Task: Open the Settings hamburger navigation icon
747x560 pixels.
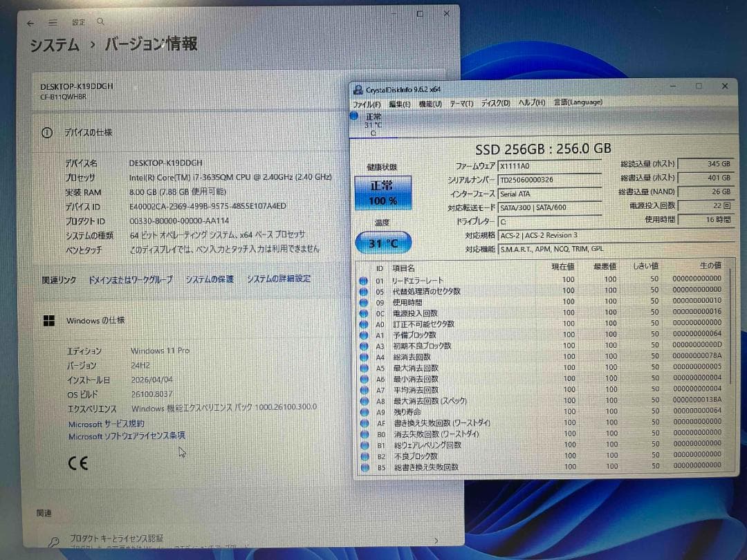Action: coord(53,21)
